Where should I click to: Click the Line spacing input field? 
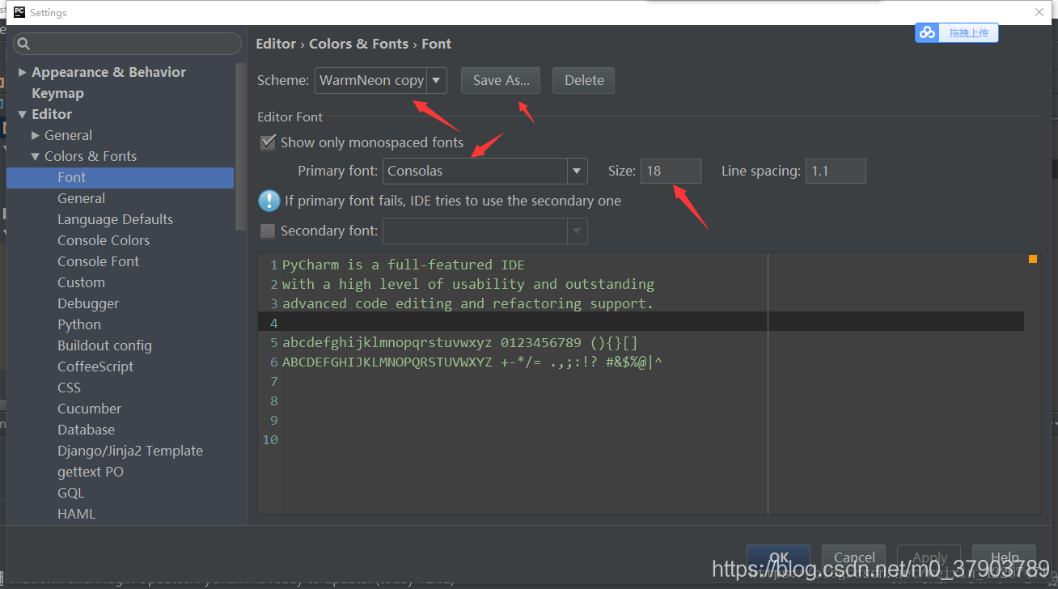point(836,171)
